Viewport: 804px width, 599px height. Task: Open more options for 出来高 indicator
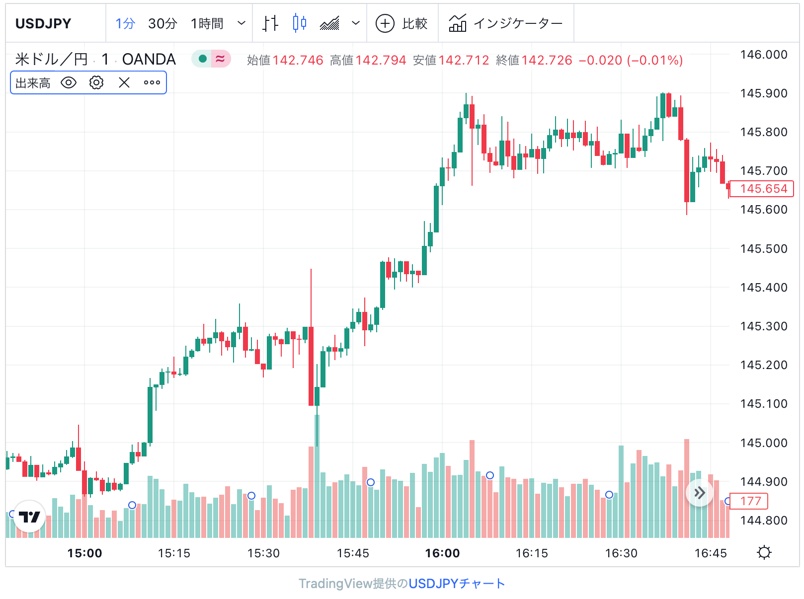coord(152,82)
